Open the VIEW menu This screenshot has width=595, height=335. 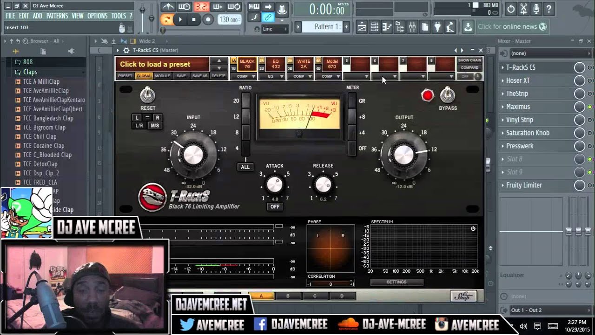pos(78,16)
